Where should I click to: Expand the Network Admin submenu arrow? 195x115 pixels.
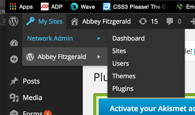click(99, 38)
